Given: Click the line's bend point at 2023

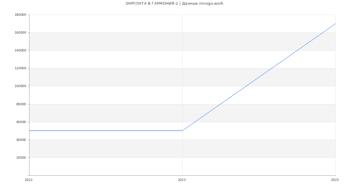Looking at the screenshot, I should (x=182, y=131).
